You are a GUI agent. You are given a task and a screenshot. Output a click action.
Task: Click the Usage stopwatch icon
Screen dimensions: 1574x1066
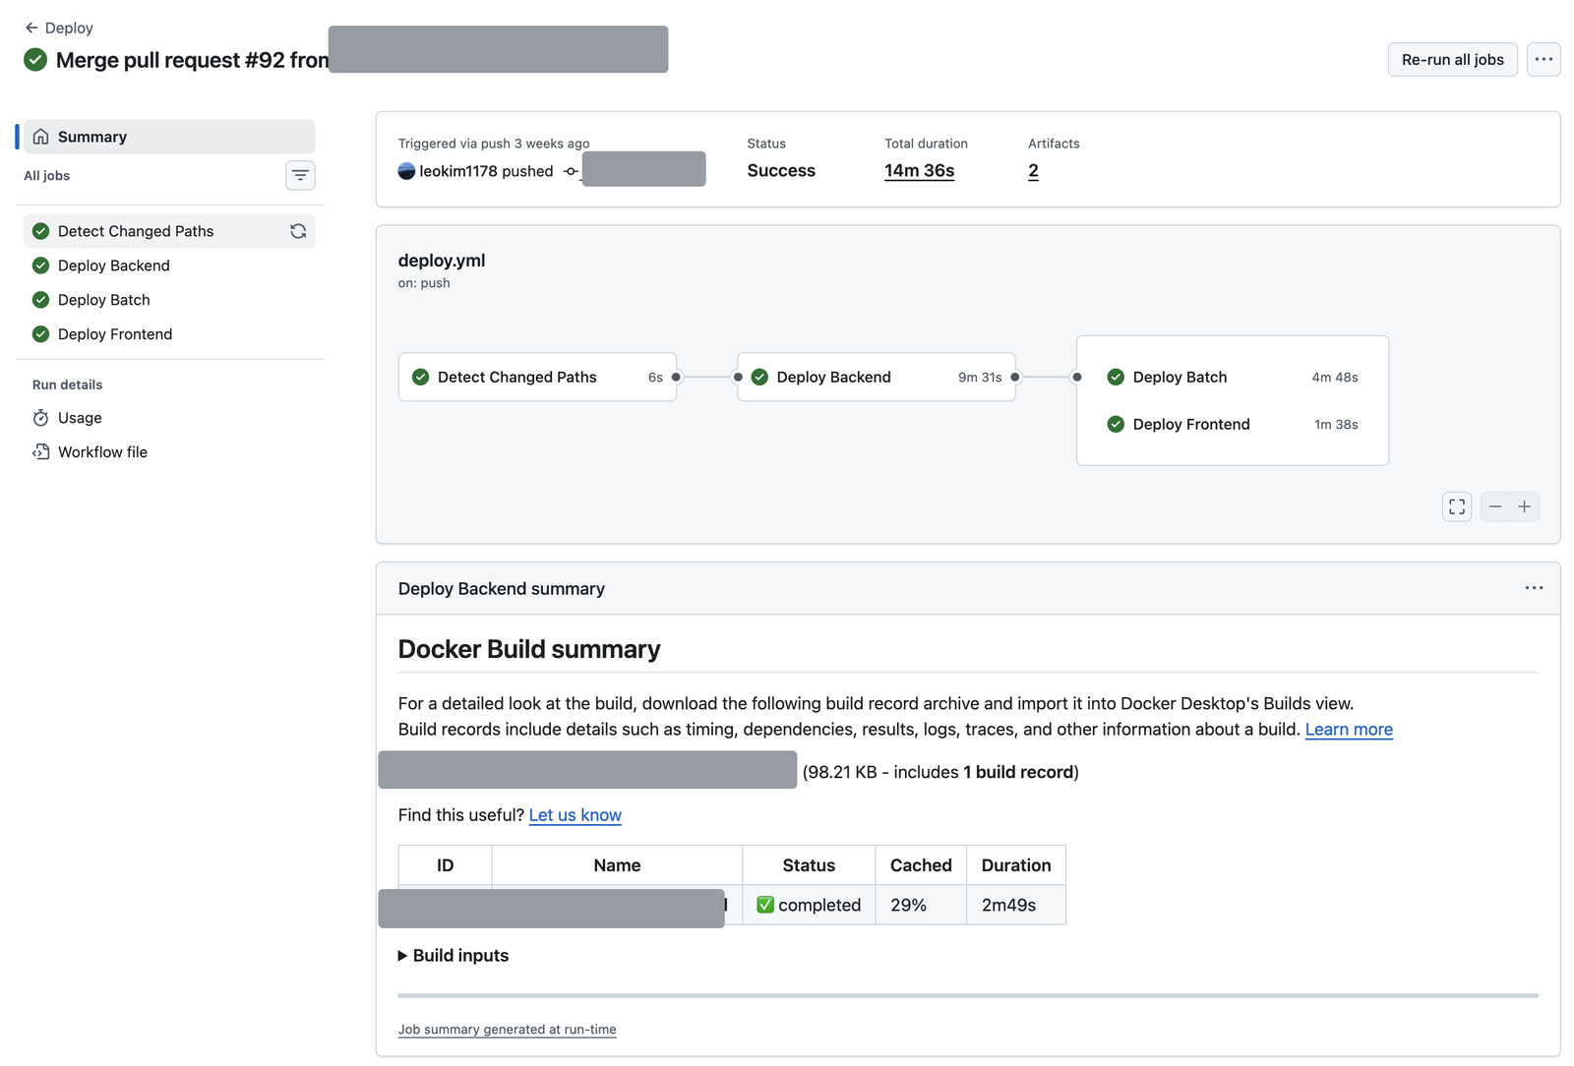pos(40,418)
